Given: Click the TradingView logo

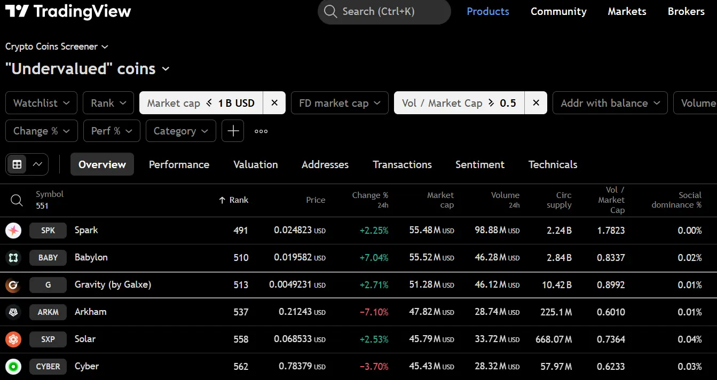Looking at the screenshot, I should pyautogui.click(x=68, y=11).
